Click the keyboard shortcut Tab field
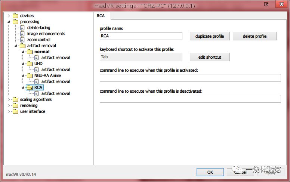 (x=141, y=57)
